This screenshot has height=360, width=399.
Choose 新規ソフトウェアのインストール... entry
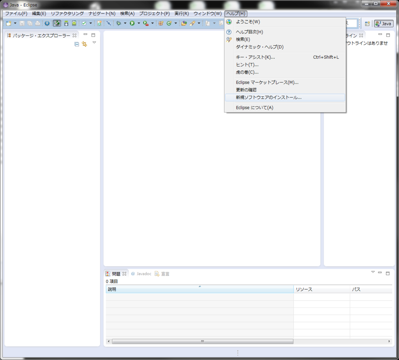coord(285,98)
